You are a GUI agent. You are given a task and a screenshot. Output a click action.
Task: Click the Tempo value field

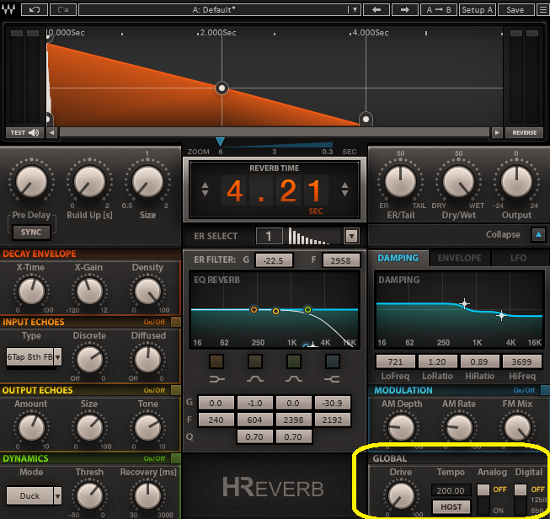coord(450,490)
